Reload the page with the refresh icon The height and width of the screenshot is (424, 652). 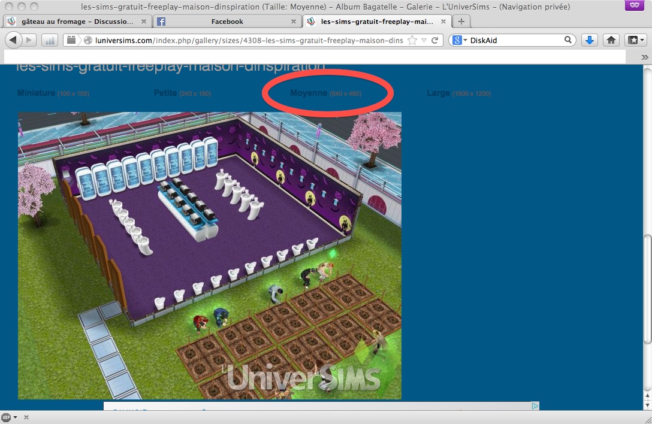tap(435, 41)
